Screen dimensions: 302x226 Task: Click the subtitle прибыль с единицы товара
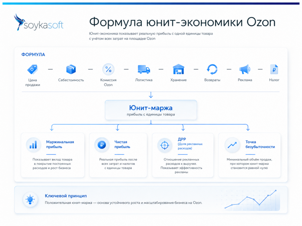[151, 114]
